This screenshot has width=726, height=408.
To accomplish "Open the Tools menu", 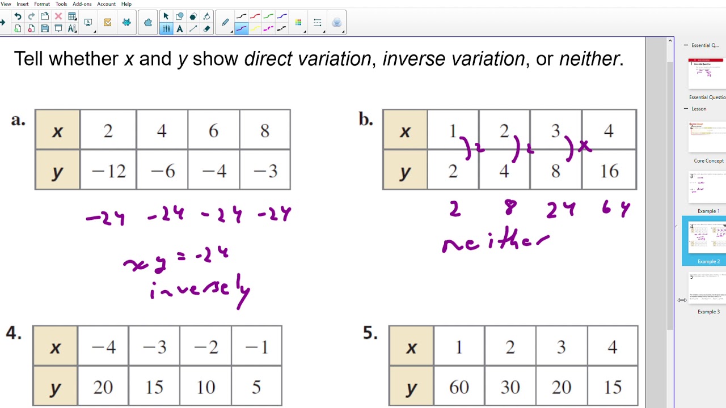I will tap(61, 4).
